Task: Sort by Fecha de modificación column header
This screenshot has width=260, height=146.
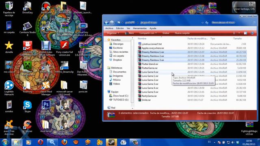Action: (x=198, y=39)
